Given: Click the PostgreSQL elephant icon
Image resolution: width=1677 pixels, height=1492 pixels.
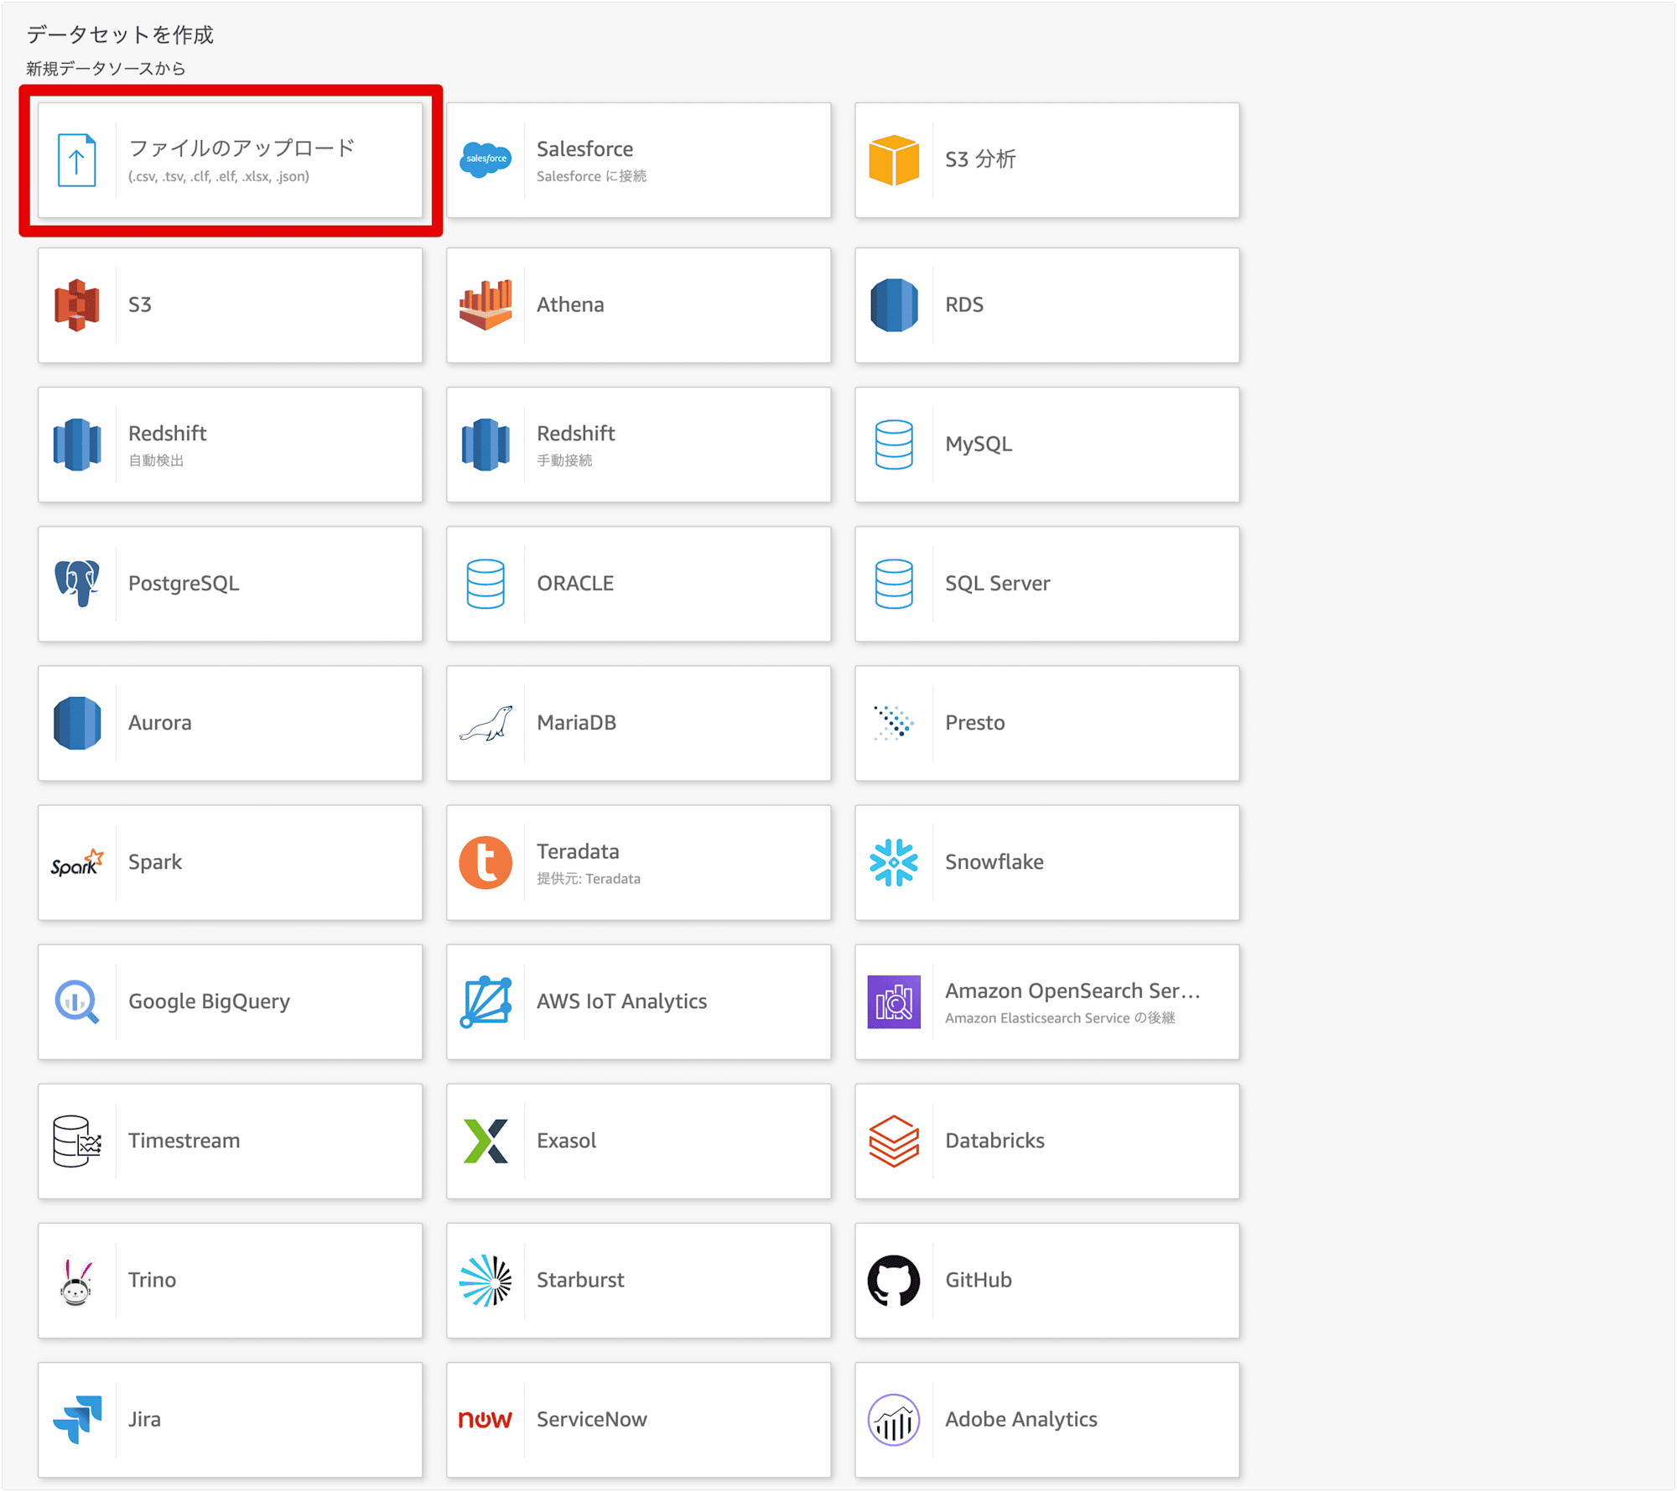Looking at the screenshot, I should pyautogui.click(x=76, y=584).
